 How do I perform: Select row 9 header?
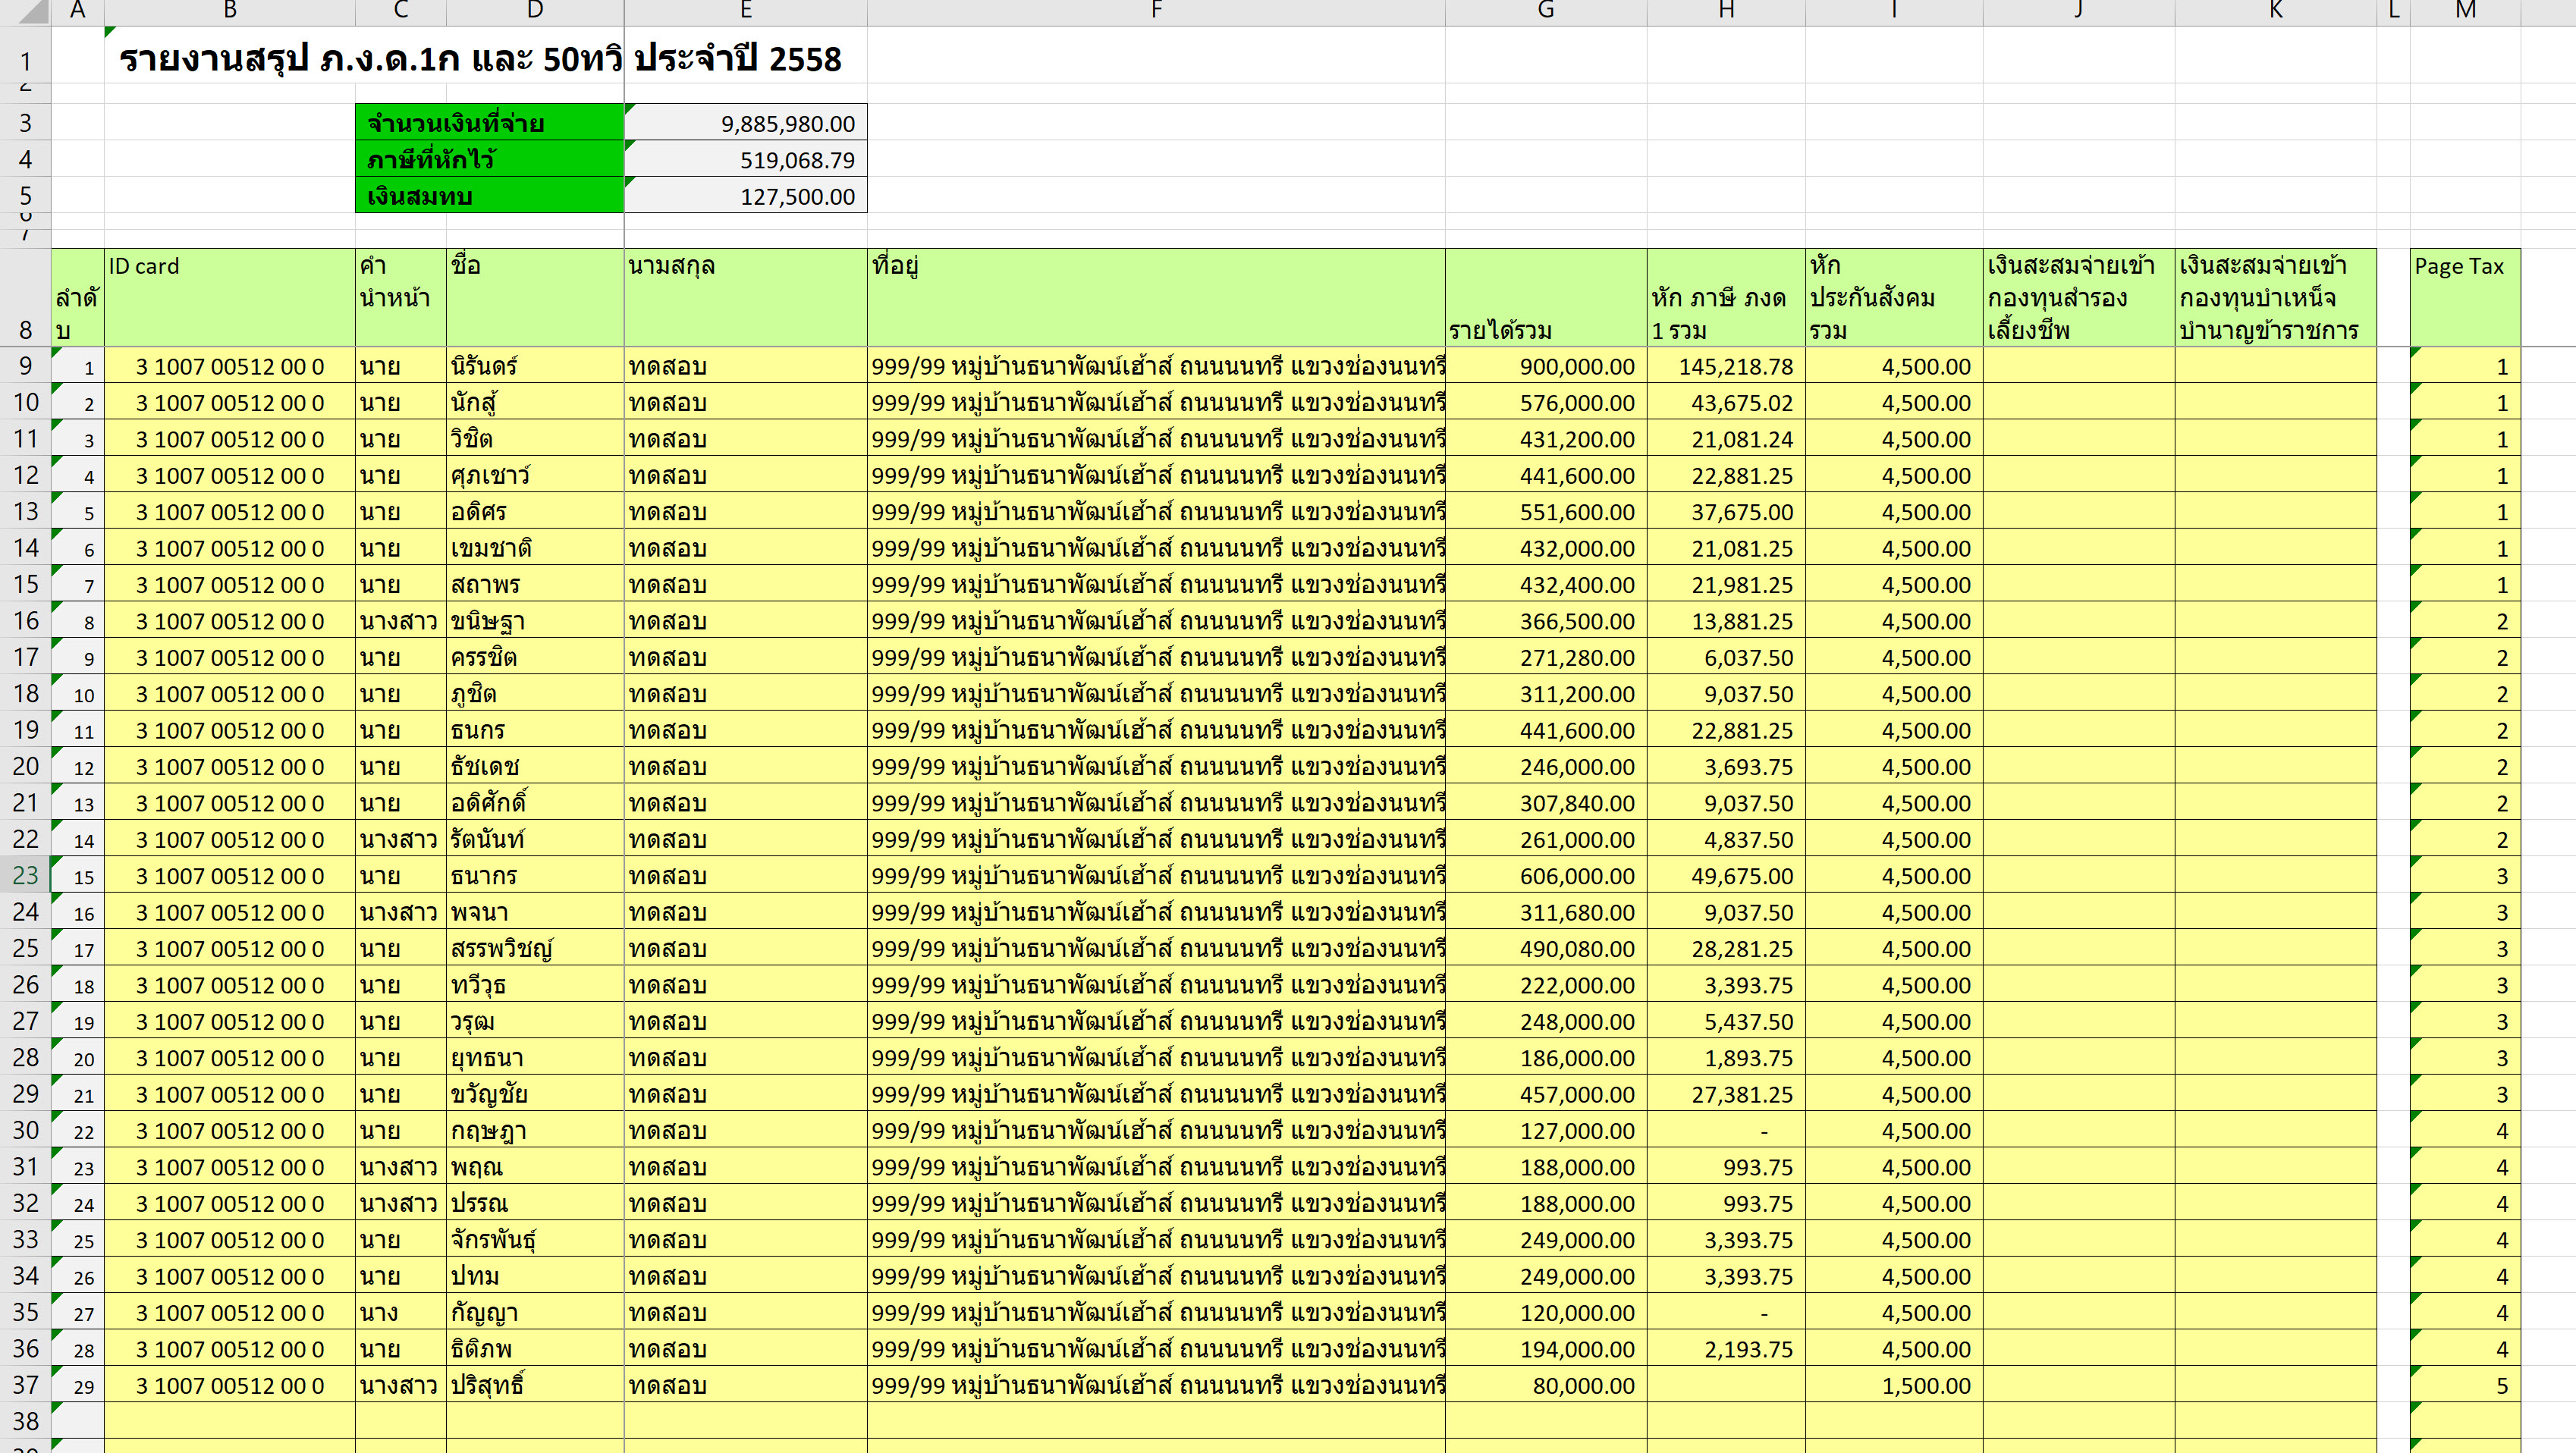click(x=26, y=366)
